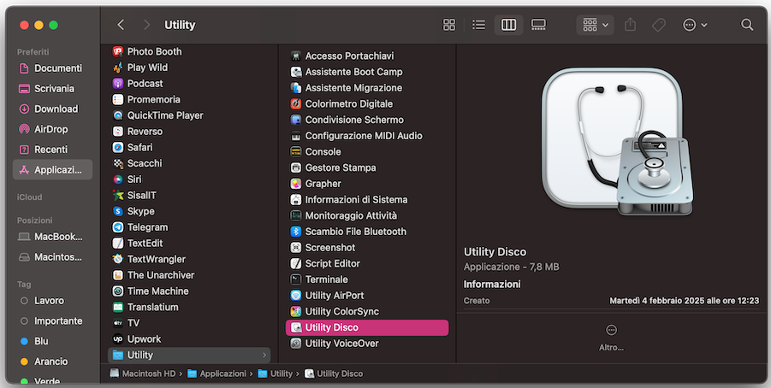The image size is (771, 388).
Task: Click the search magnifier icon
Action: tap(747, 25)
